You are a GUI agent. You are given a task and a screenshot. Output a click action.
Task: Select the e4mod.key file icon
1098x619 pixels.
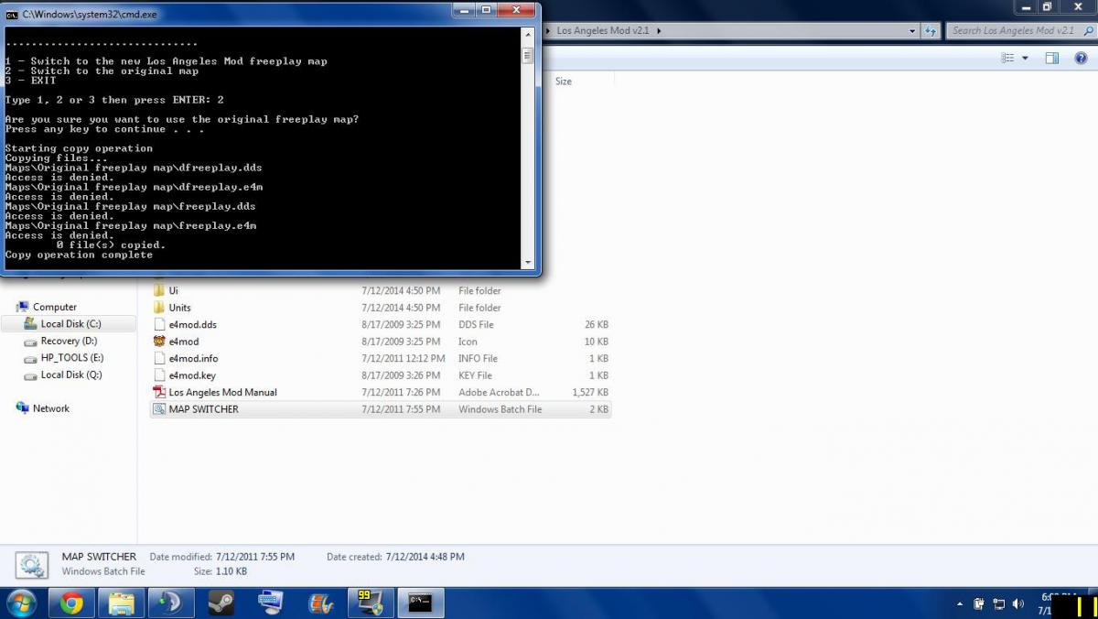pyautogui.click(x=159, y=375)
